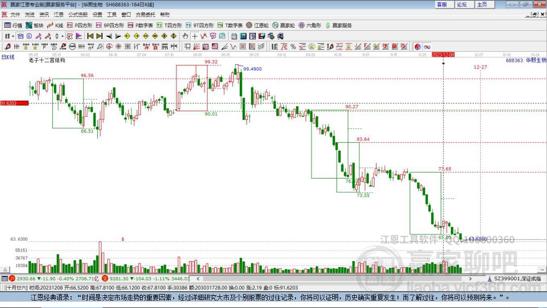Viewport: 547px width, 308px height.
Task: Click the 日K线 chart label
Action: click(8, 57)
